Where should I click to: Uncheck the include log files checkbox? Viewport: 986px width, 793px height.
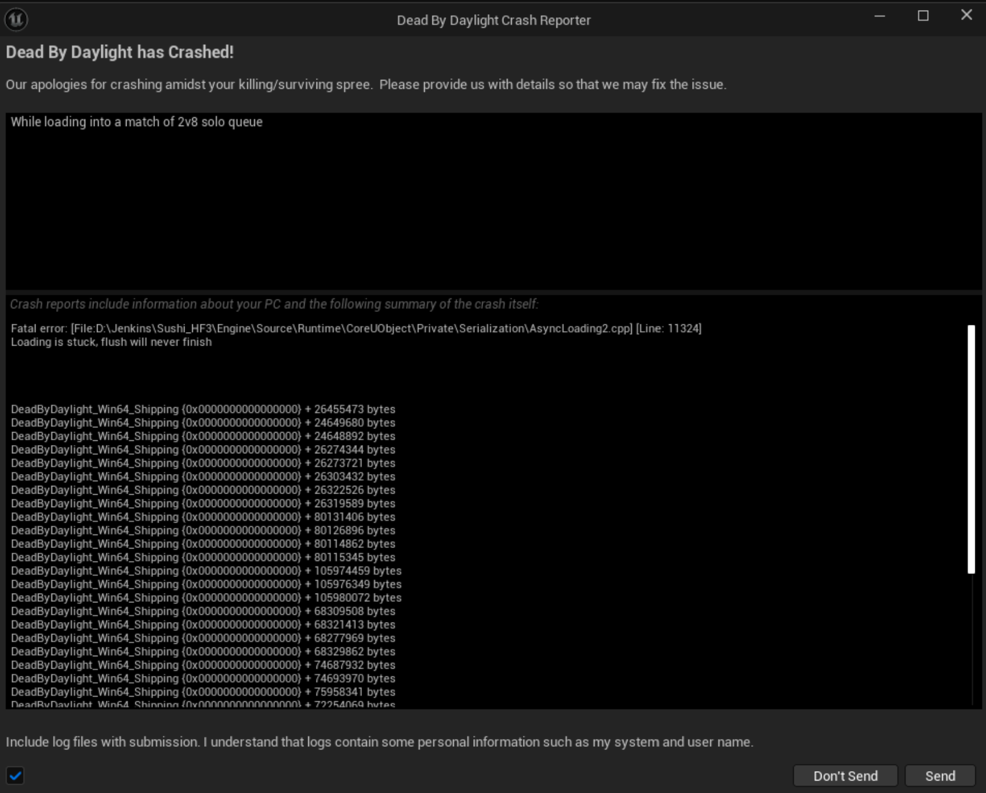click(x=15, y=775)
